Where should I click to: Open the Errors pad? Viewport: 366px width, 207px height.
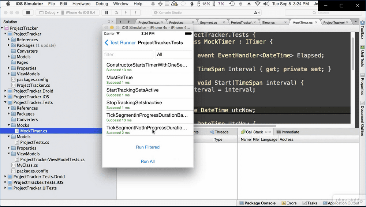click(289, 203)
